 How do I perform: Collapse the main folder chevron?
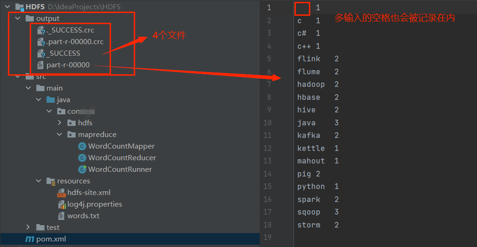pos(28,88)
